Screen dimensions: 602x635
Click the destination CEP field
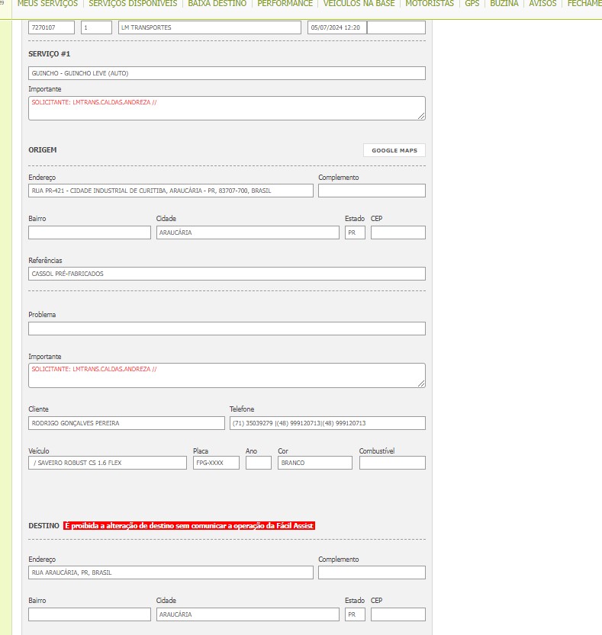(x=398, y=614)
